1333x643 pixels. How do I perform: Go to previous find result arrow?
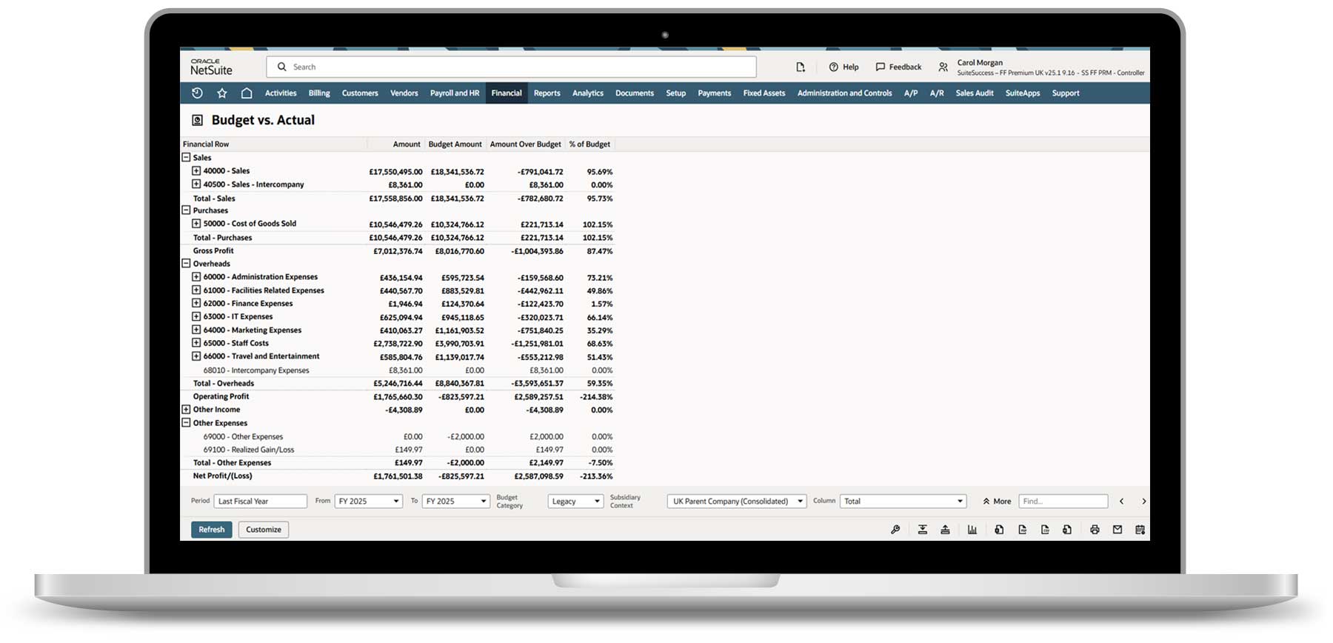1122,502
